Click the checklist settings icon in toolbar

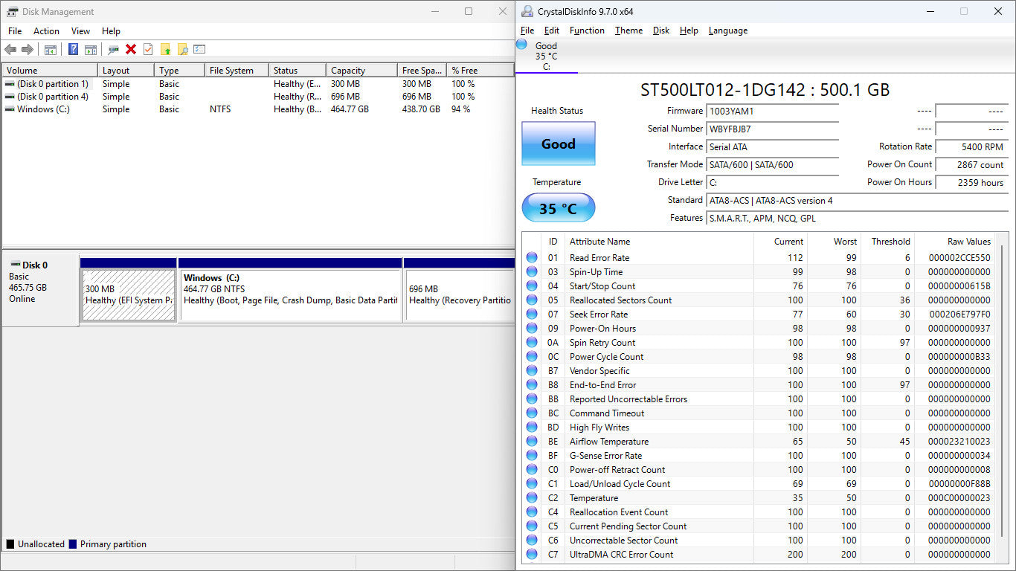[199, 50]
